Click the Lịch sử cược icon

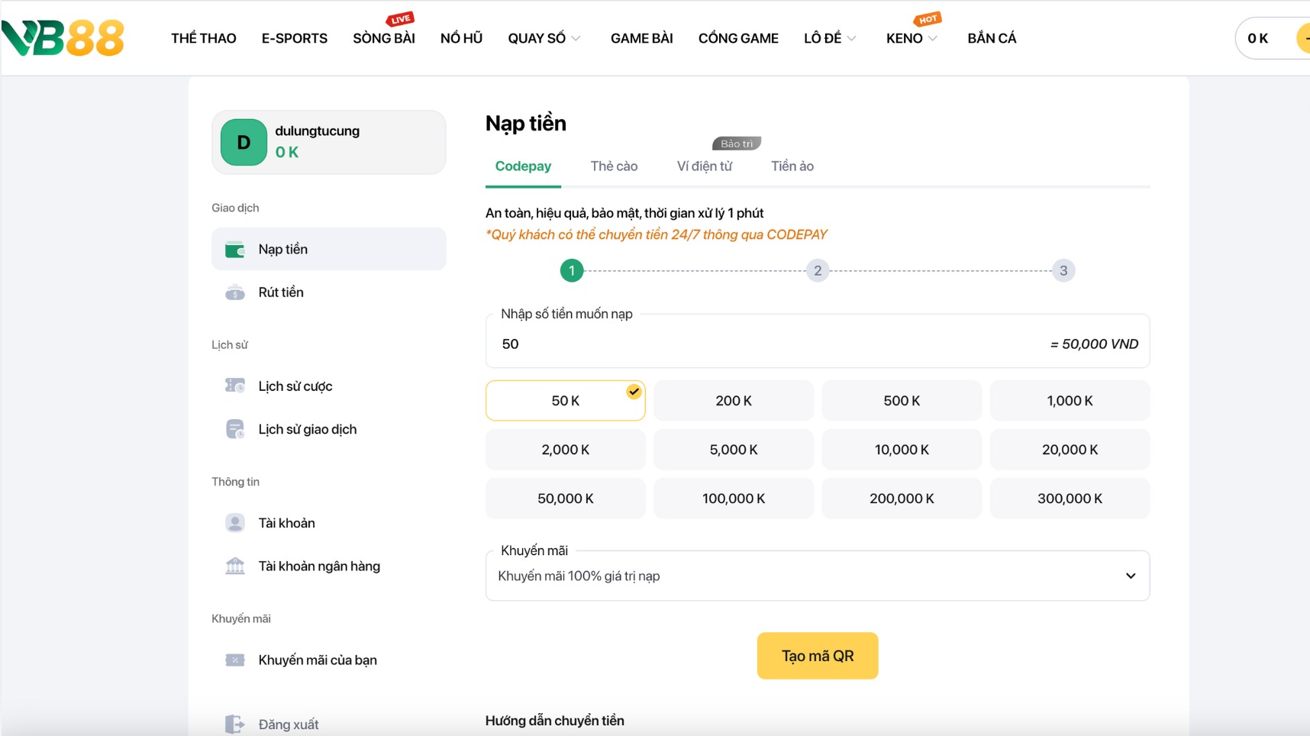235,386
